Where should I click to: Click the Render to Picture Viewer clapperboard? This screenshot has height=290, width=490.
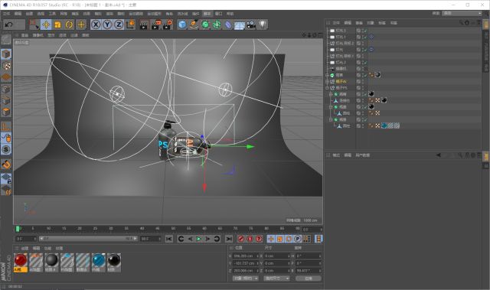pos(155,24)
